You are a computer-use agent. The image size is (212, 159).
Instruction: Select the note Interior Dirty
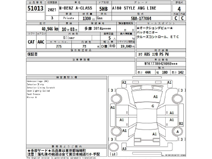coord(35,84)
